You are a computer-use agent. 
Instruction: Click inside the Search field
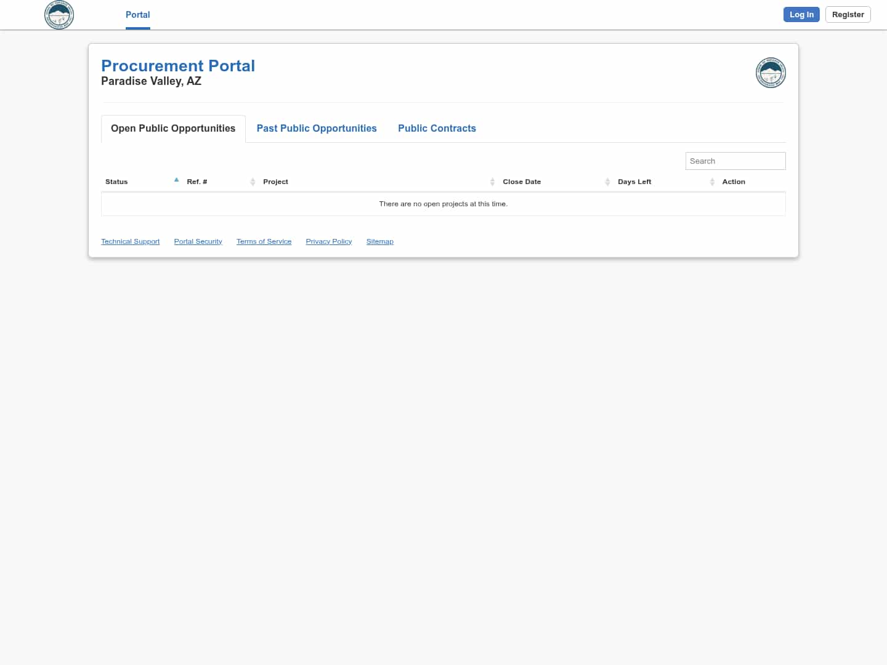[735, 161]
